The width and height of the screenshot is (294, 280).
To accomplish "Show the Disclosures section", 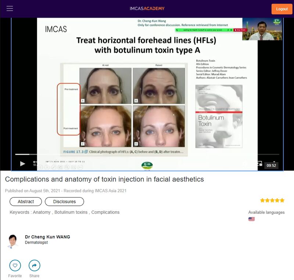I will [x=64, y=202].
